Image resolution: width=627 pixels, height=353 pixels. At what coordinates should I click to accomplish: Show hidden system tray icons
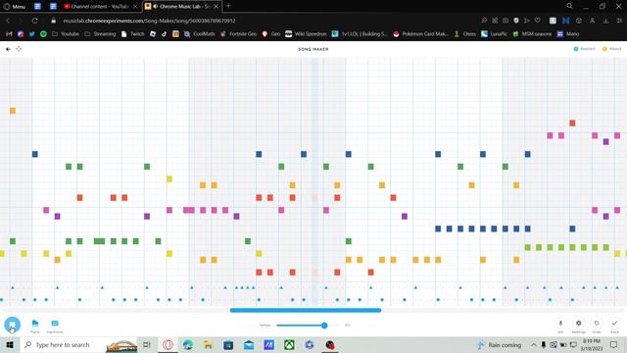[x=534, y=344]
